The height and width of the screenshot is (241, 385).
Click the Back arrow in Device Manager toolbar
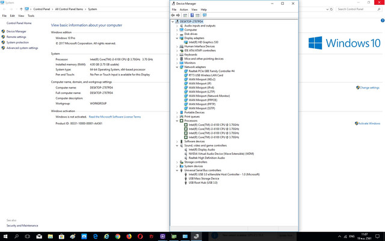[x=173, y=15]
